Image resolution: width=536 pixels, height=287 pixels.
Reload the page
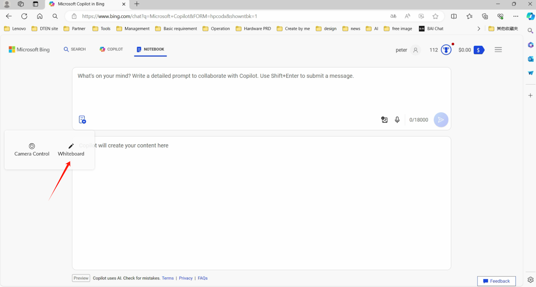coord(24,16)
